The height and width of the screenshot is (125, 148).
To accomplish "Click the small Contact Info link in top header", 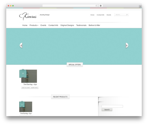I will point(100,15).
